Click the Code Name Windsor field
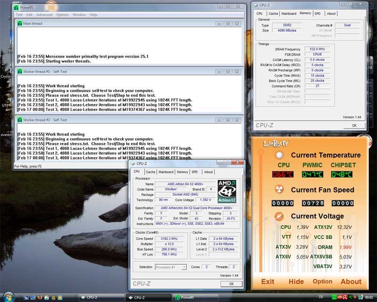 point(171,189)
